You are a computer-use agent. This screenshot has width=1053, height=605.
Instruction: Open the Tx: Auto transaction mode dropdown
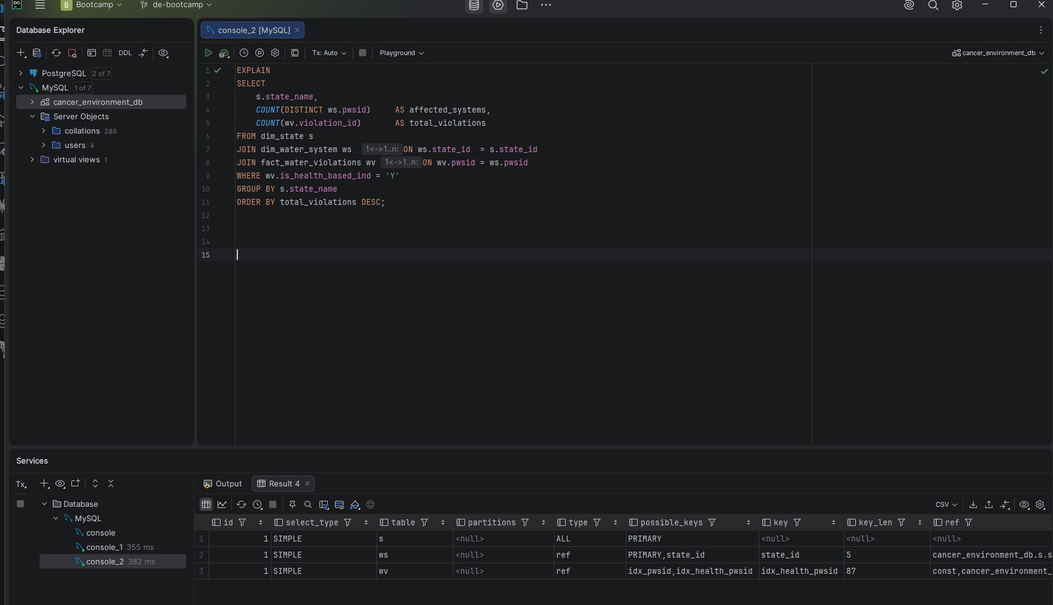[x=329, y=53]
